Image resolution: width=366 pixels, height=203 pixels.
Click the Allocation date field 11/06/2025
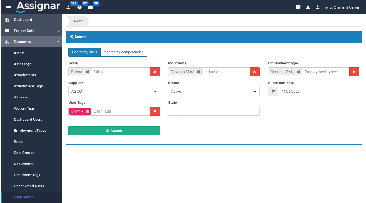(x=318, y=92)
